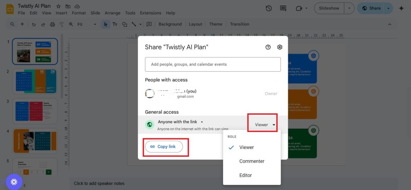Click the Copy link button
Image resolution: width=411 pixels, height=190 pixels.
pos(164,147)
